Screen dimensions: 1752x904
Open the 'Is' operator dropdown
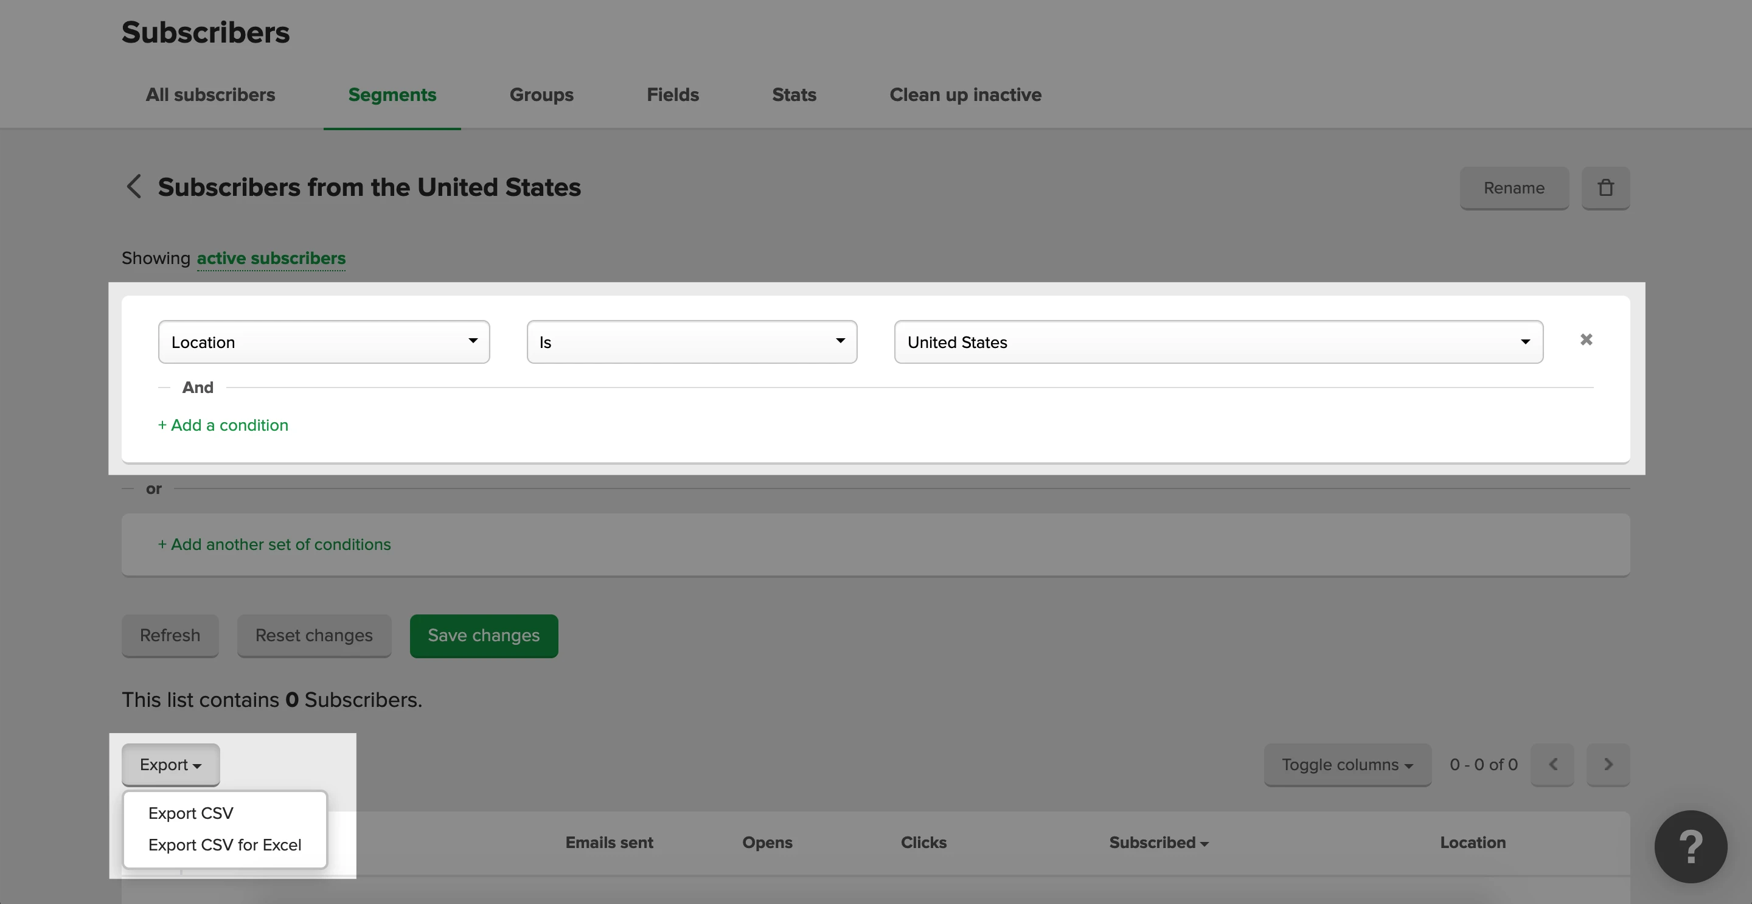(691, 342)
